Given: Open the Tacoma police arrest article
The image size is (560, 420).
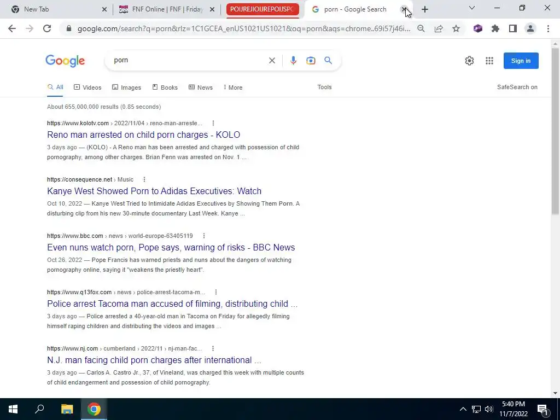Looking at the screenshot, I should 172,304.
